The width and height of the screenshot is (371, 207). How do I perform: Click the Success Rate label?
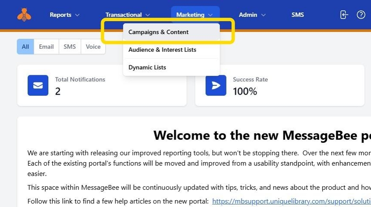[x=250, y=80]
